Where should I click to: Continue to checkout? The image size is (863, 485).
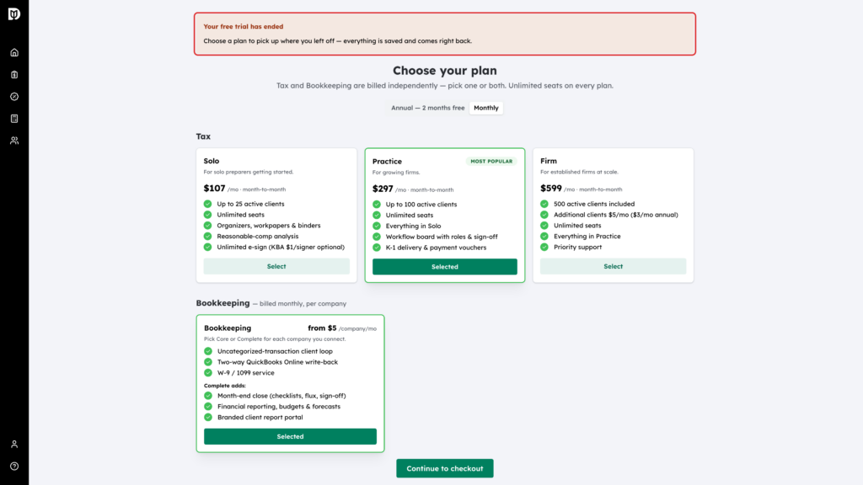point(445,468)
